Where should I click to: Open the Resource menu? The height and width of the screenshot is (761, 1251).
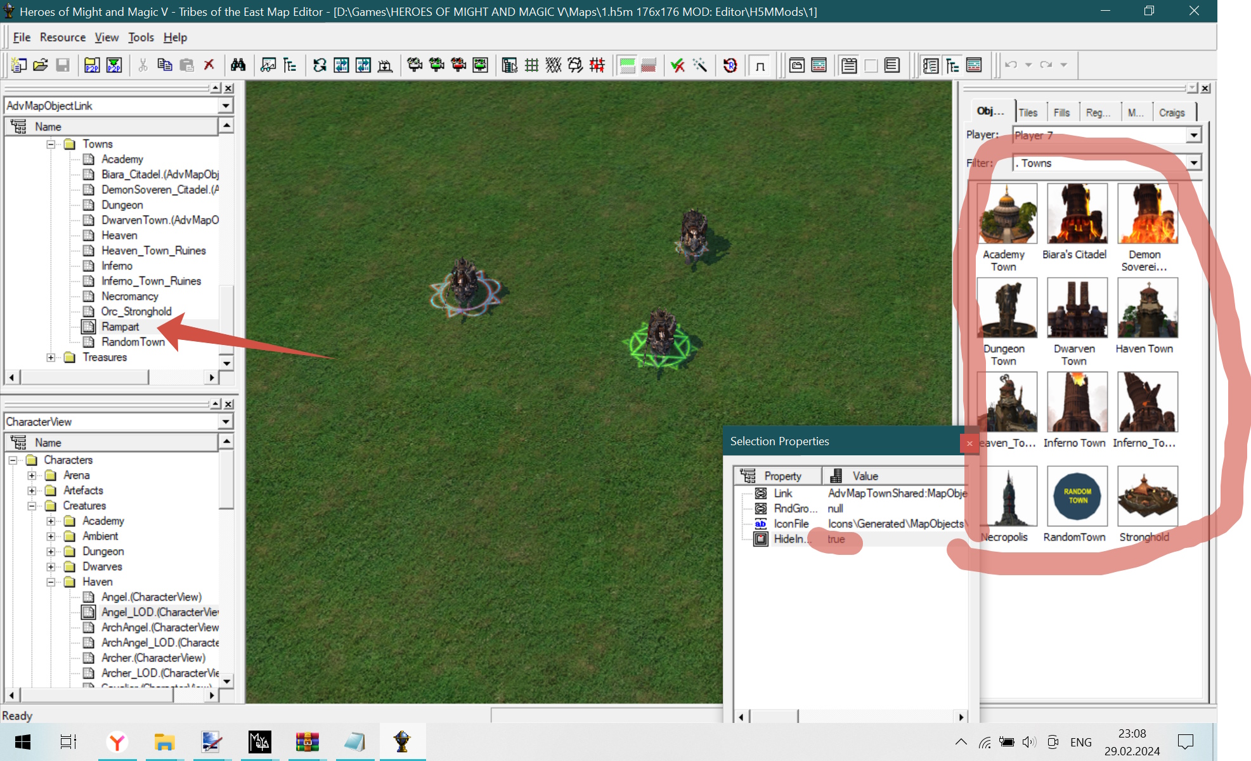pos(63,37)
